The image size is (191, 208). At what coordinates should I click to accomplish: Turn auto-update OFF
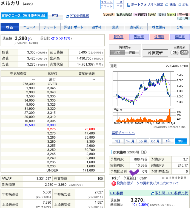[x=184, y=52]
